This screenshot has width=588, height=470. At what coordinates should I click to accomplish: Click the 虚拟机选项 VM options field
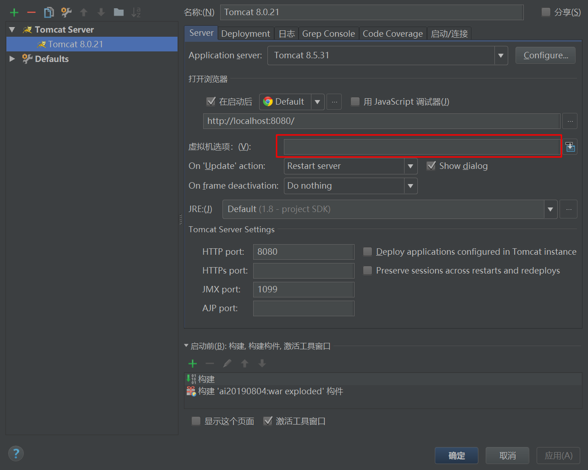click(x=422, y=147)
